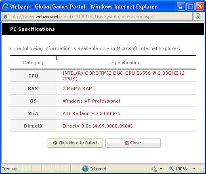
Task: Click the Internet Explorer logo in title bar
Action: coord(5,6)
